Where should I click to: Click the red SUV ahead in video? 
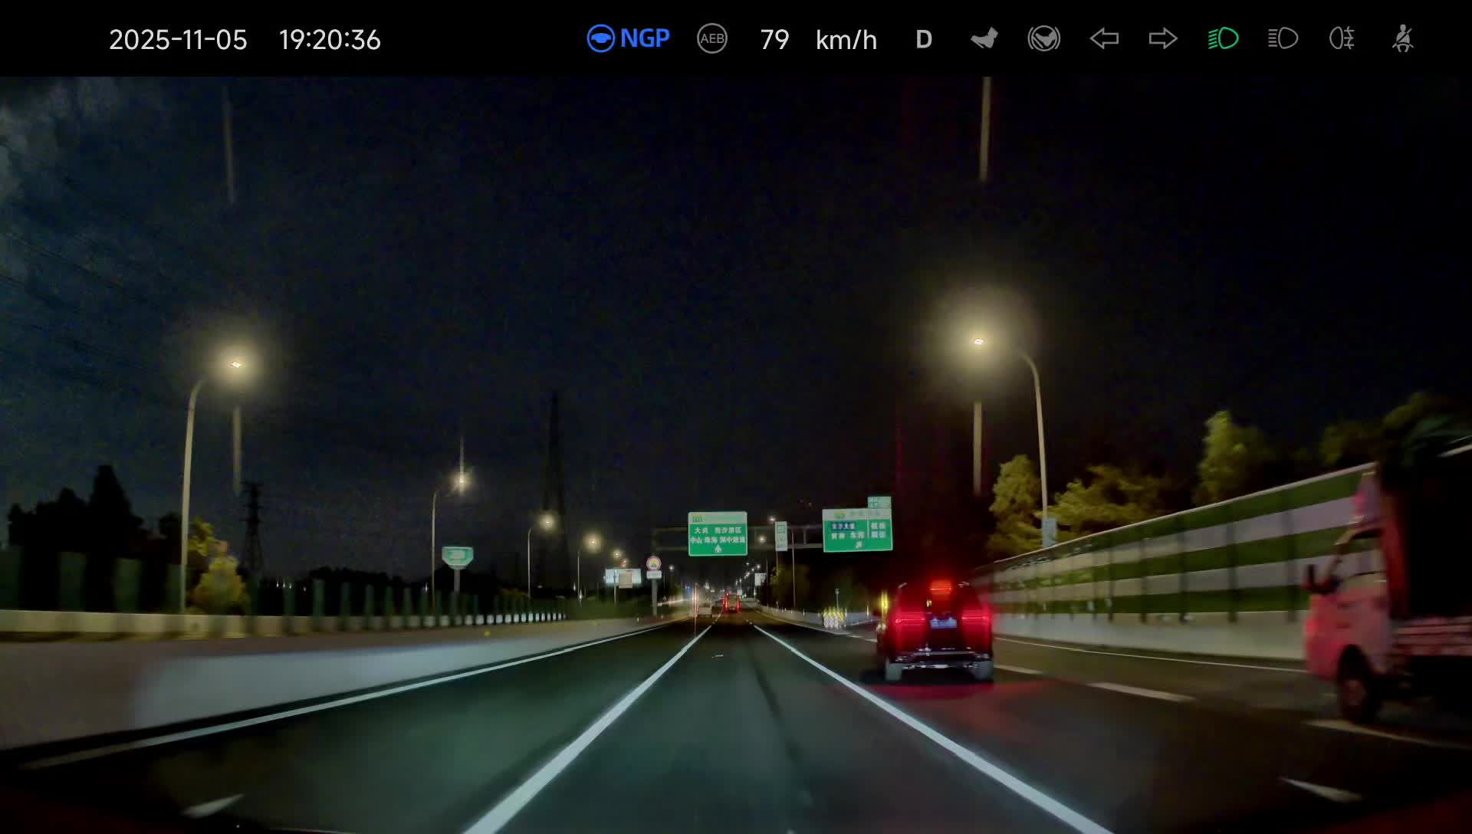tap(935, 630)
